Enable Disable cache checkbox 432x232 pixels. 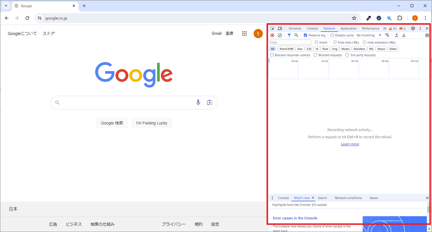(x=332, y=35)
